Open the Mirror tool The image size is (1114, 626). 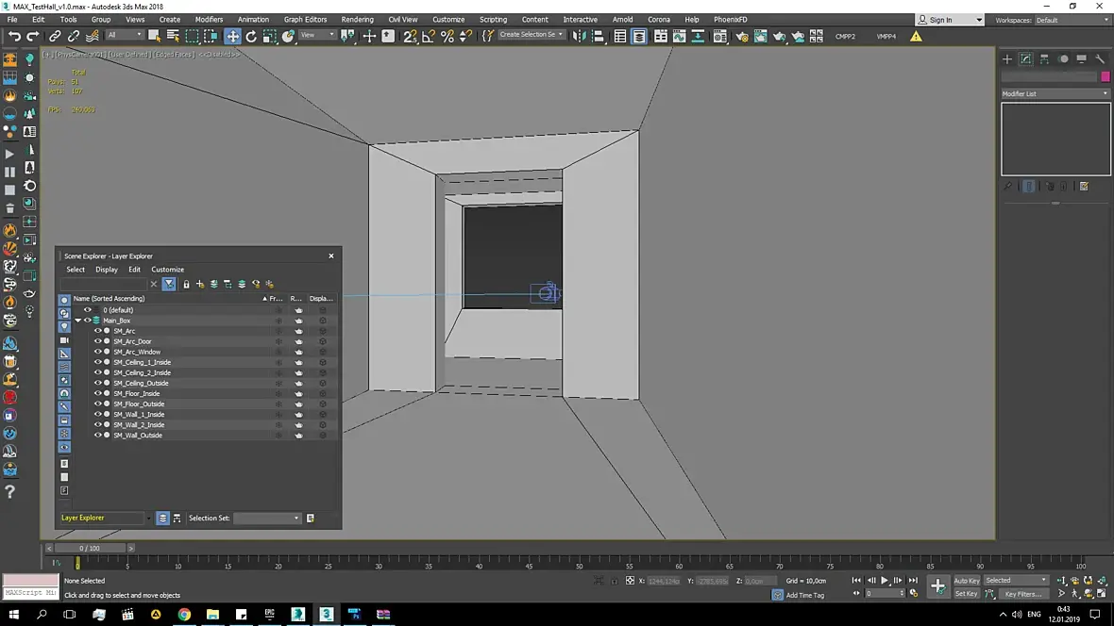579,36
